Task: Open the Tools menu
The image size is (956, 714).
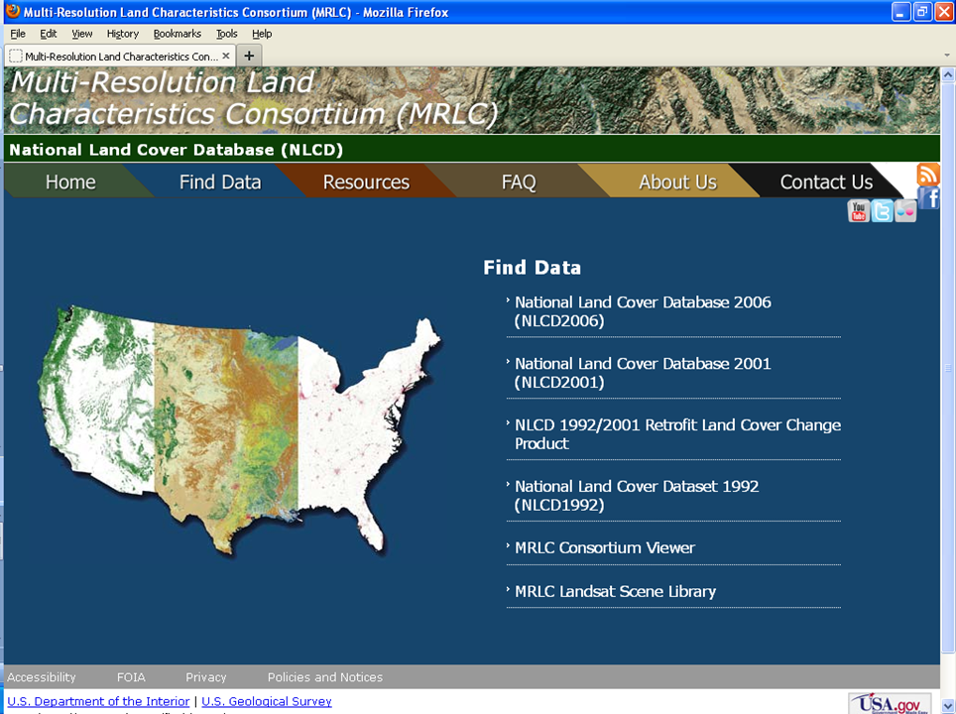Action: point(226,33)
